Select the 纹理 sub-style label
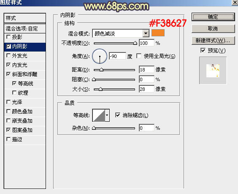This screenshot has width=238, height=194. click(x=23, y=93)
